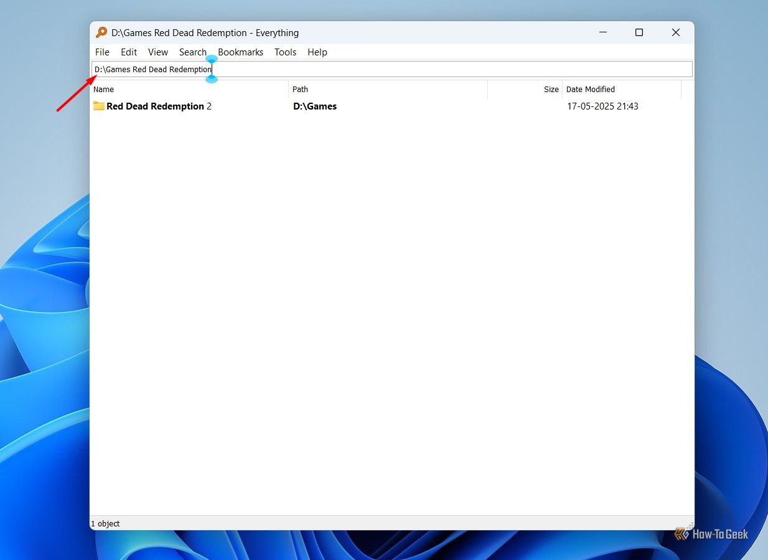Open the Search menu

(x=192, y=52)
